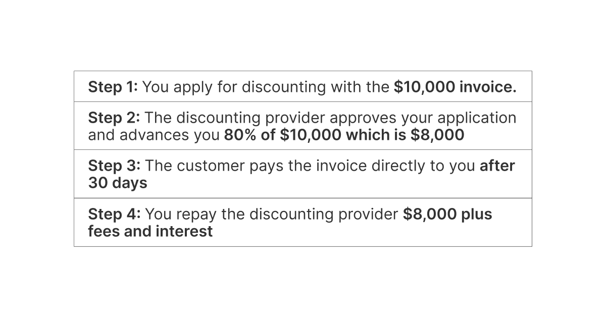606x318 pixels.
Task: Click the word "customer" in Step 3 row
Action: (x=209, y=166)
